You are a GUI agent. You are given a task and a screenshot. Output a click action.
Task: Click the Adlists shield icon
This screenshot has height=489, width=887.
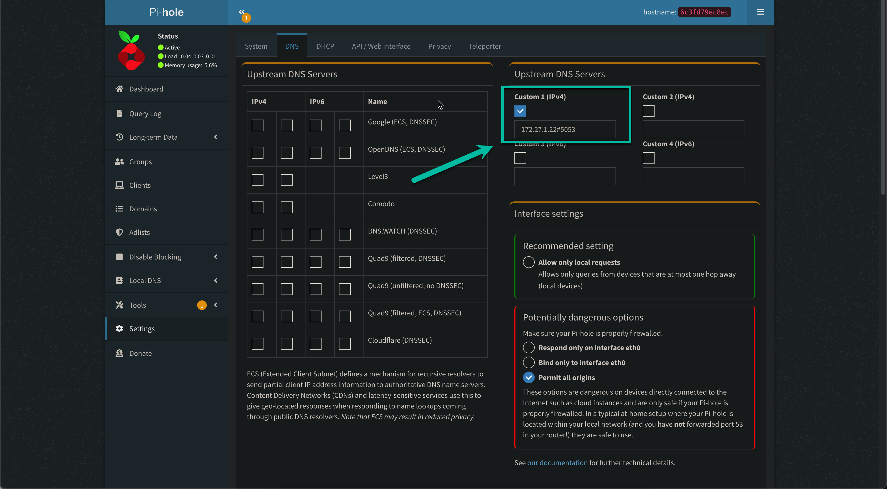tap(119, 232)
